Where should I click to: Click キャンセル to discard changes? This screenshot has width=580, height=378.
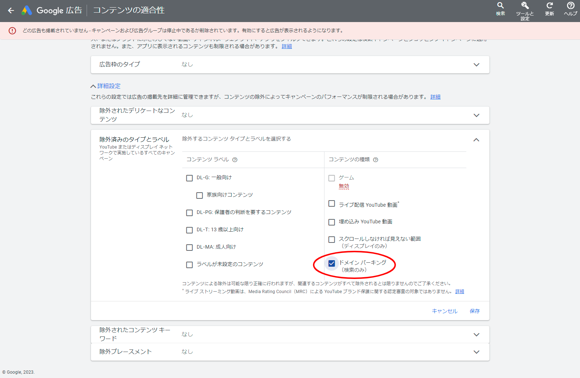pos(445,311)
